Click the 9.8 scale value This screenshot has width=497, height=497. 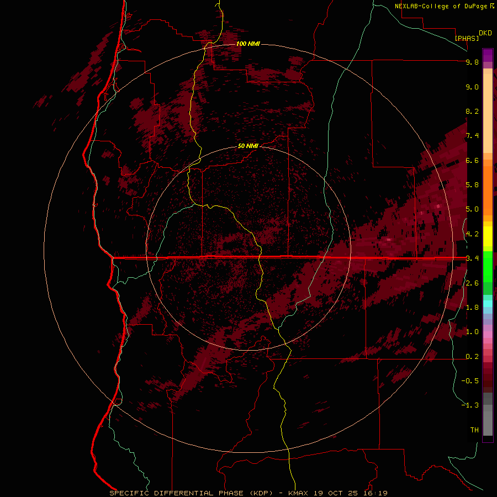click(472, 62)
